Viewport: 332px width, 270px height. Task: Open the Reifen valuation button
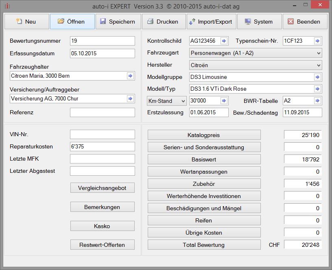click(x=204, y=220)
